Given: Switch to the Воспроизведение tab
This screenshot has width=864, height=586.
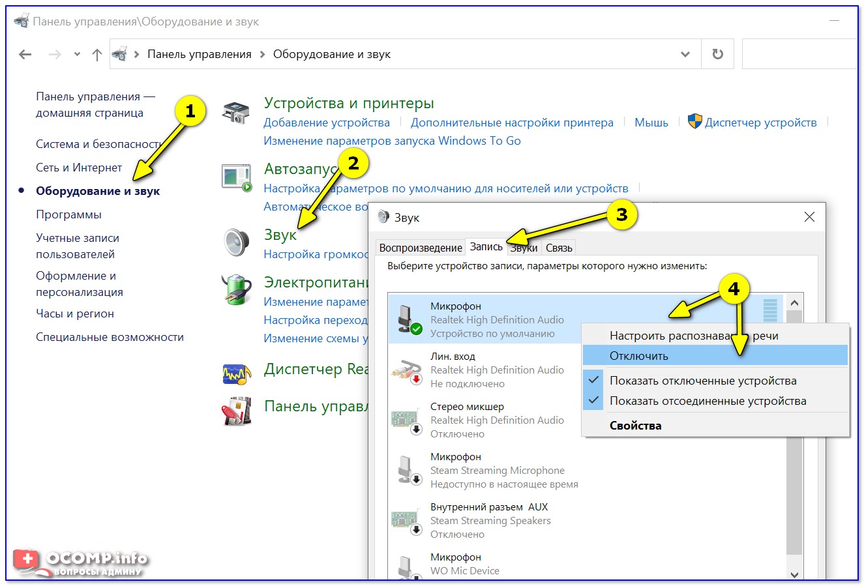Looking at the screenshot, I should (421, 248).
